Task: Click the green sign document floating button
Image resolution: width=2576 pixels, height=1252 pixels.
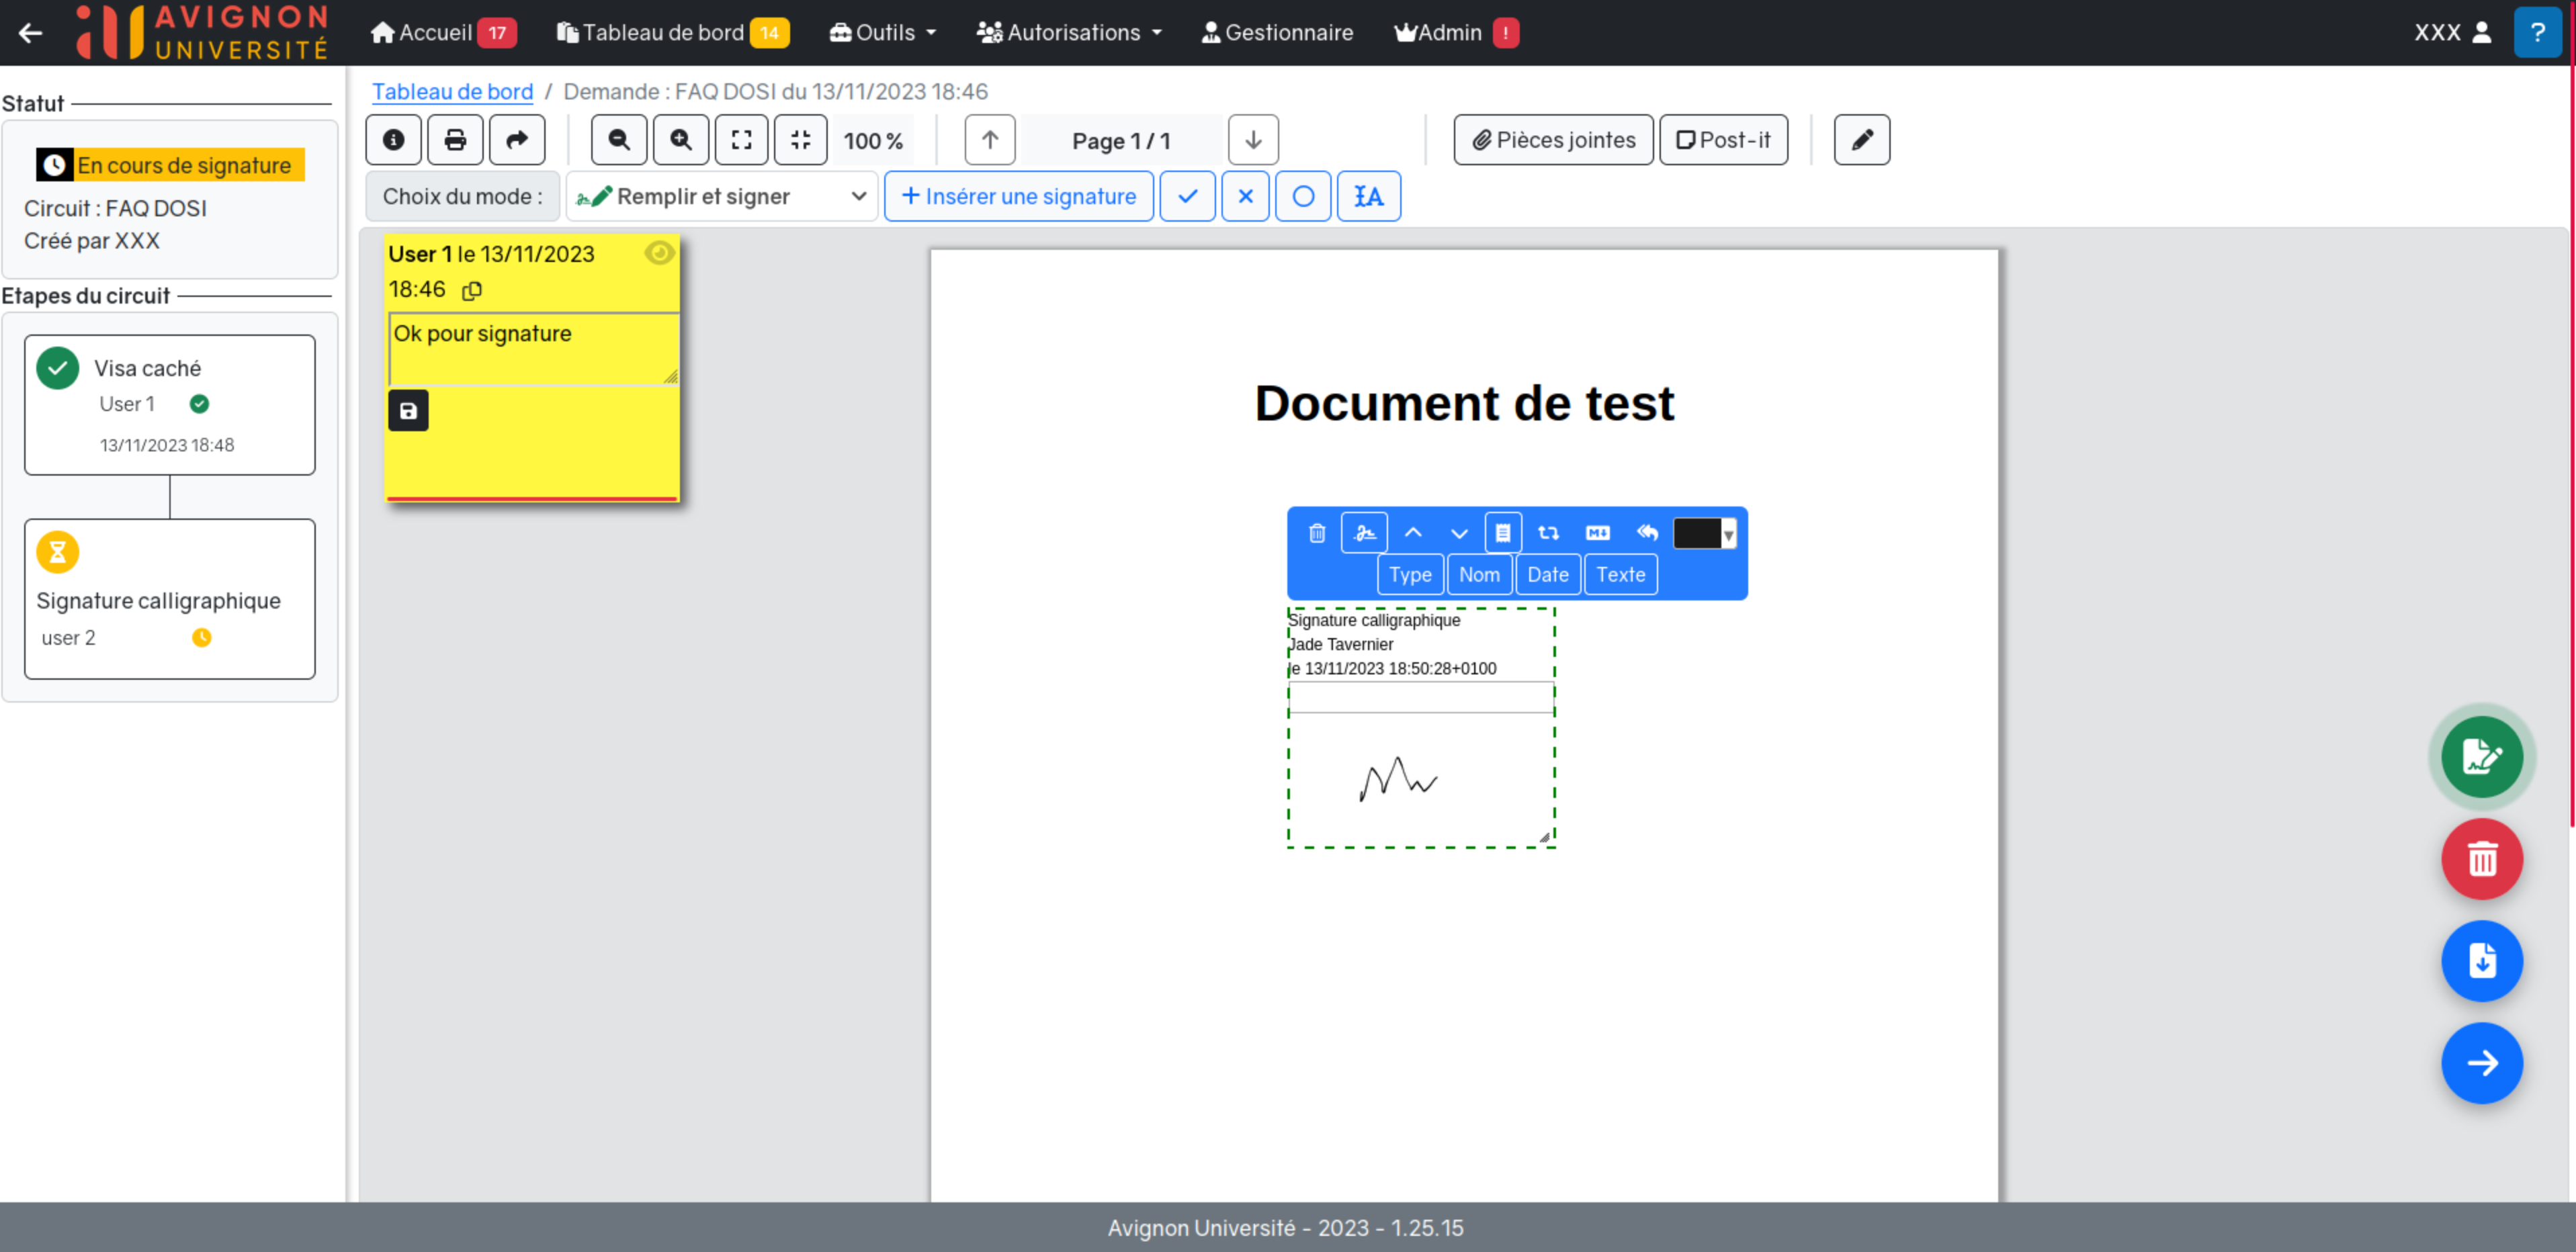Action: click(2481, 757)
